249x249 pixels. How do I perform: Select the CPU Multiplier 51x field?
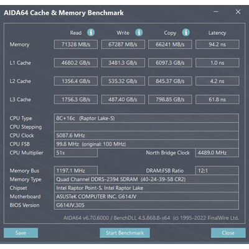click(x=76, y=153)
